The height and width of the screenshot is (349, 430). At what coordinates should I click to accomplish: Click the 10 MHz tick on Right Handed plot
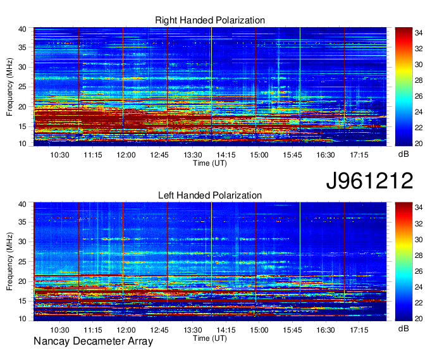tap(22, 144)
